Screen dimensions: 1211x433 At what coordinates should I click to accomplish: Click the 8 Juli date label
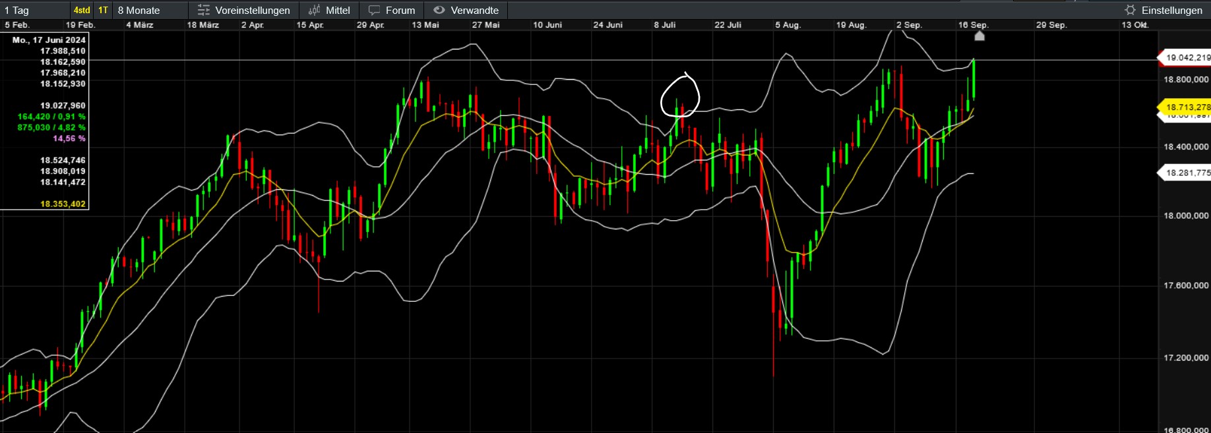click(665, 25)
